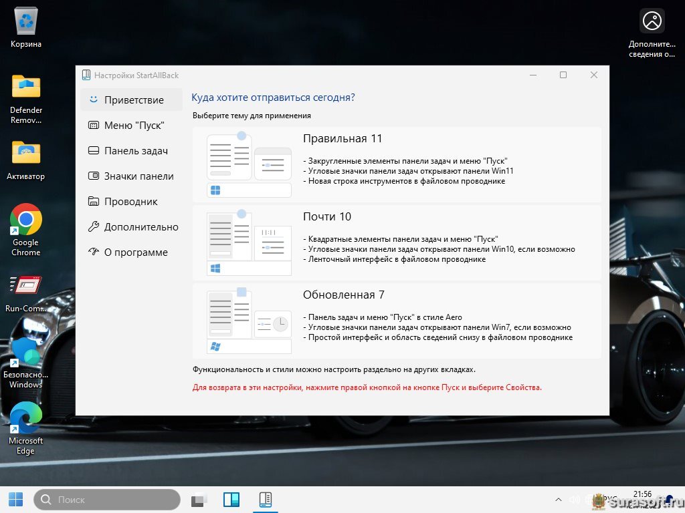Switch to the Меню "Пуск" tab
The height and width of the screenshot is (513, 685).
(x=134, y=126)
